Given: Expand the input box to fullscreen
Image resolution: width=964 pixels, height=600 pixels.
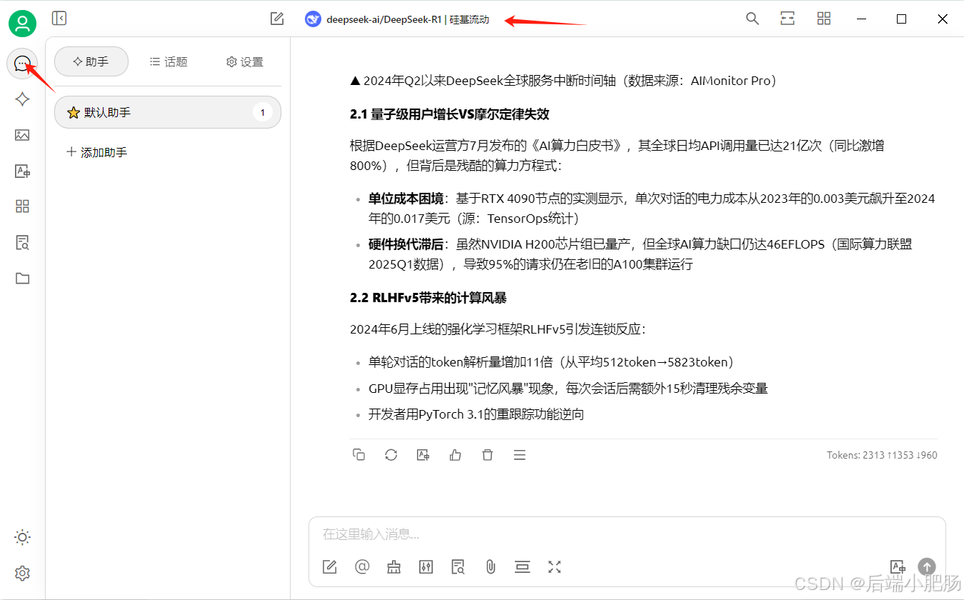Looking at the screenshot, I should pyautogui.click(x=555, y=567).
